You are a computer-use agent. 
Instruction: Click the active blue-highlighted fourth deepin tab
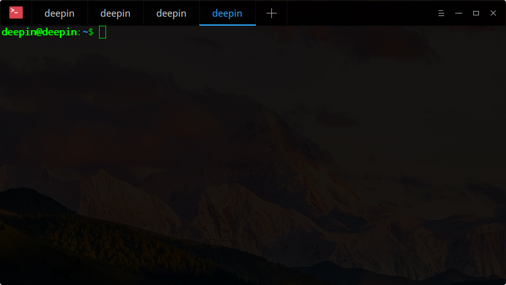pos(227,13)
